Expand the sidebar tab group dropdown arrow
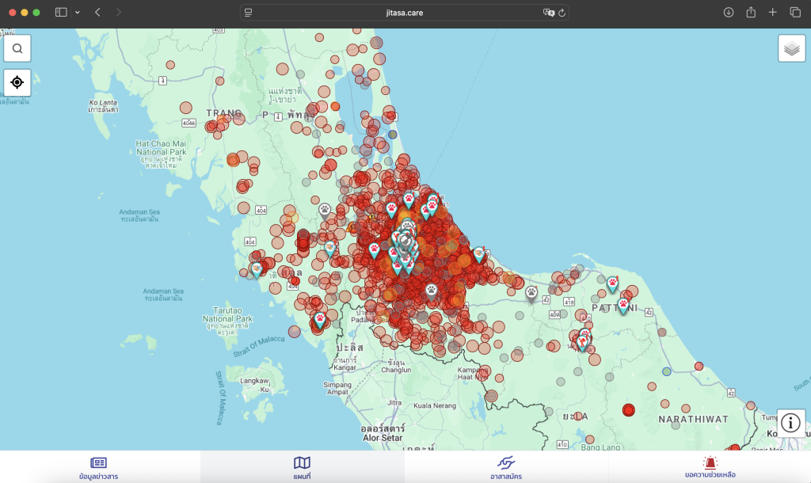 coord(77,13)
